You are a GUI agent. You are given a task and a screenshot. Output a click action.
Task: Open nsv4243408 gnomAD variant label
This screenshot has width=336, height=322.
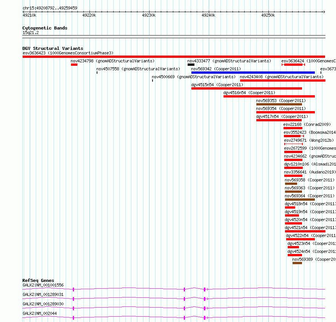(x=282, y=77)
